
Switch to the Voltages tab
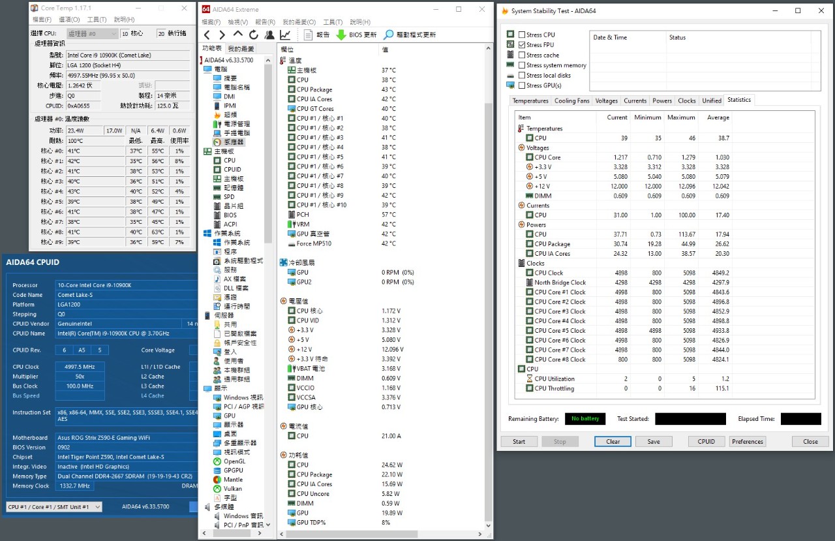click(x=606, y=100)
